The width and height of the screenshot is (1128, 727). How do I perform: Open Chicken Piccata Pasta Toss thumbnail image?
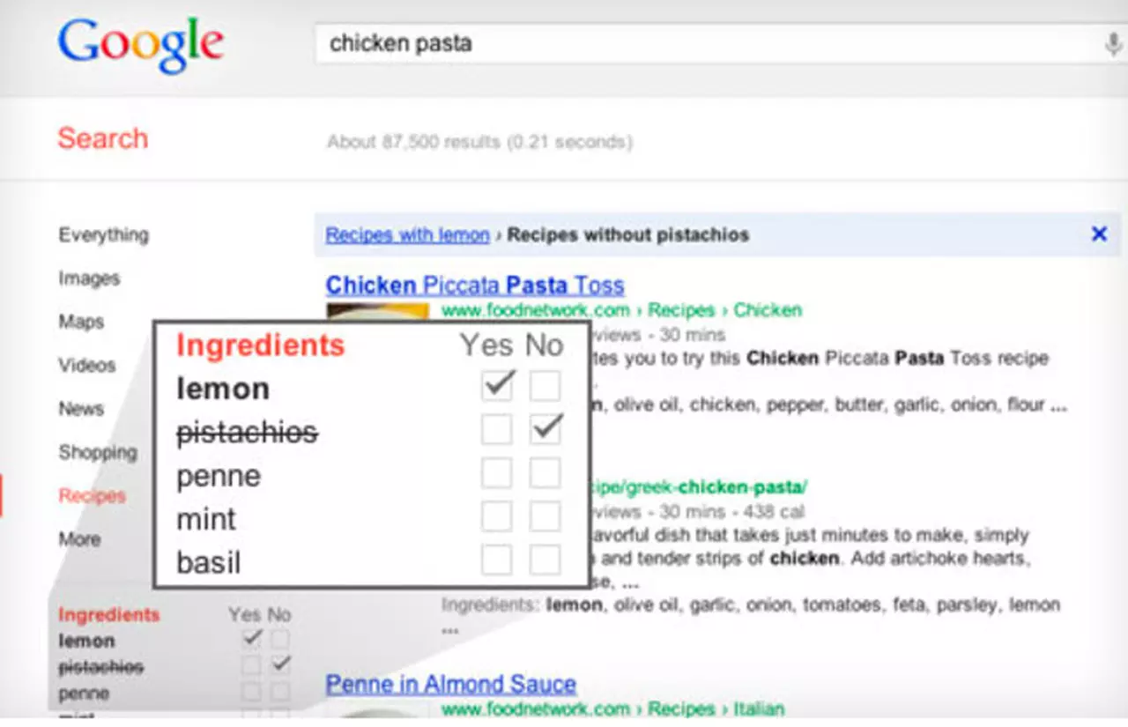point(378,312)
